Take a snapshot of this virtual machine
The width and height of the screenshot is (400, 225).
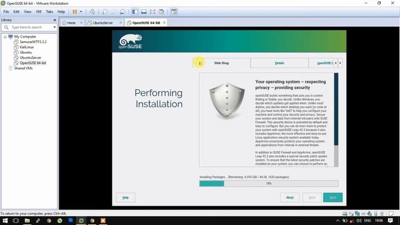[105, 12]
